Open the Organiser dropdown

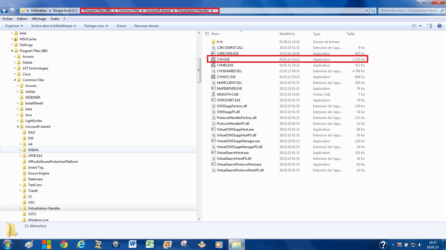(14, 26)
